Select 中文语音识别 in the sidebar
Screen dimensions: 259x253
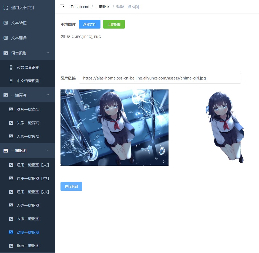[x=28, y=81]
